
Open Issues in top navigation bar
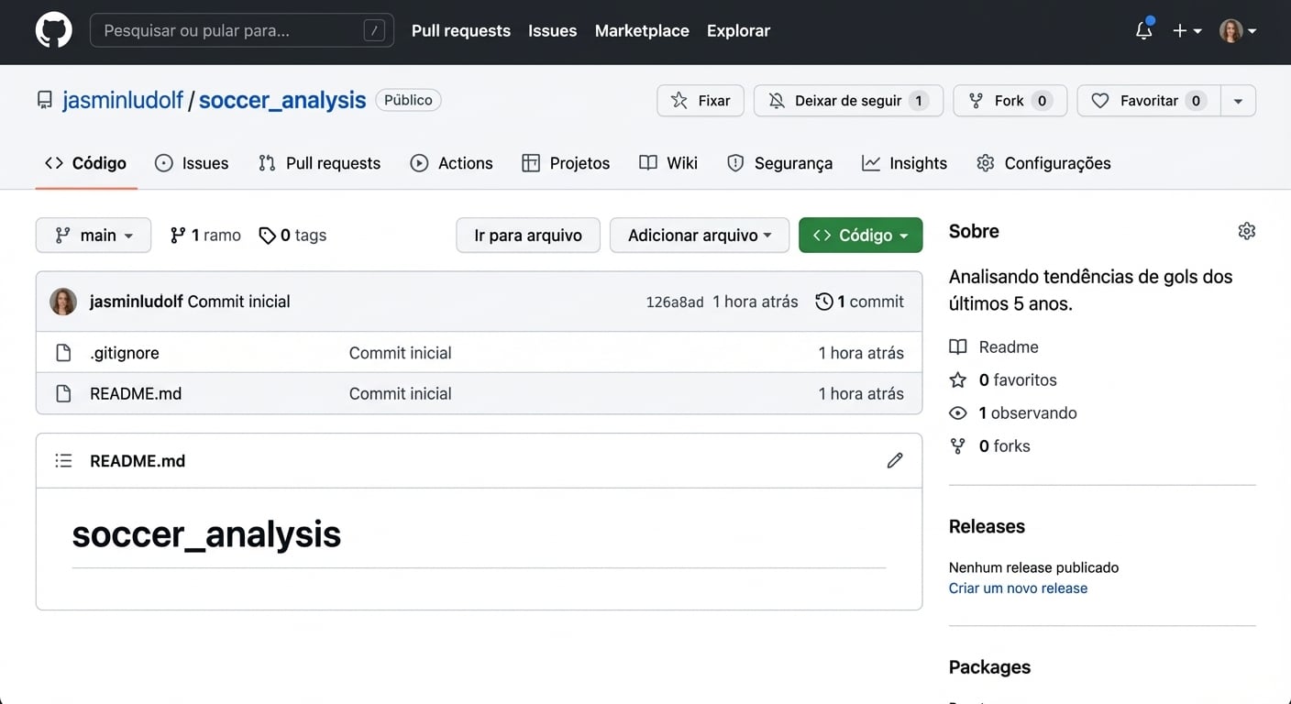[x=553, y=30]
